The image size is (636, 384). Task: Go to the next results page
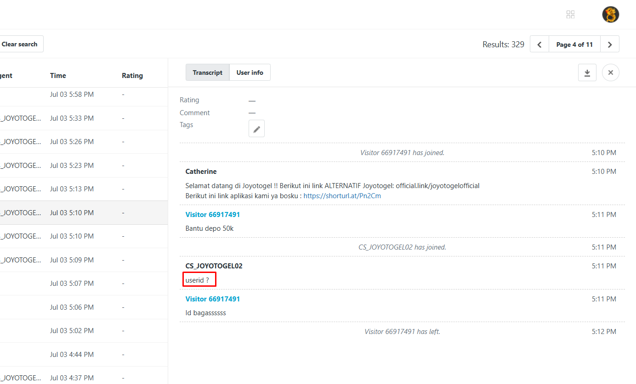(610, 45)
